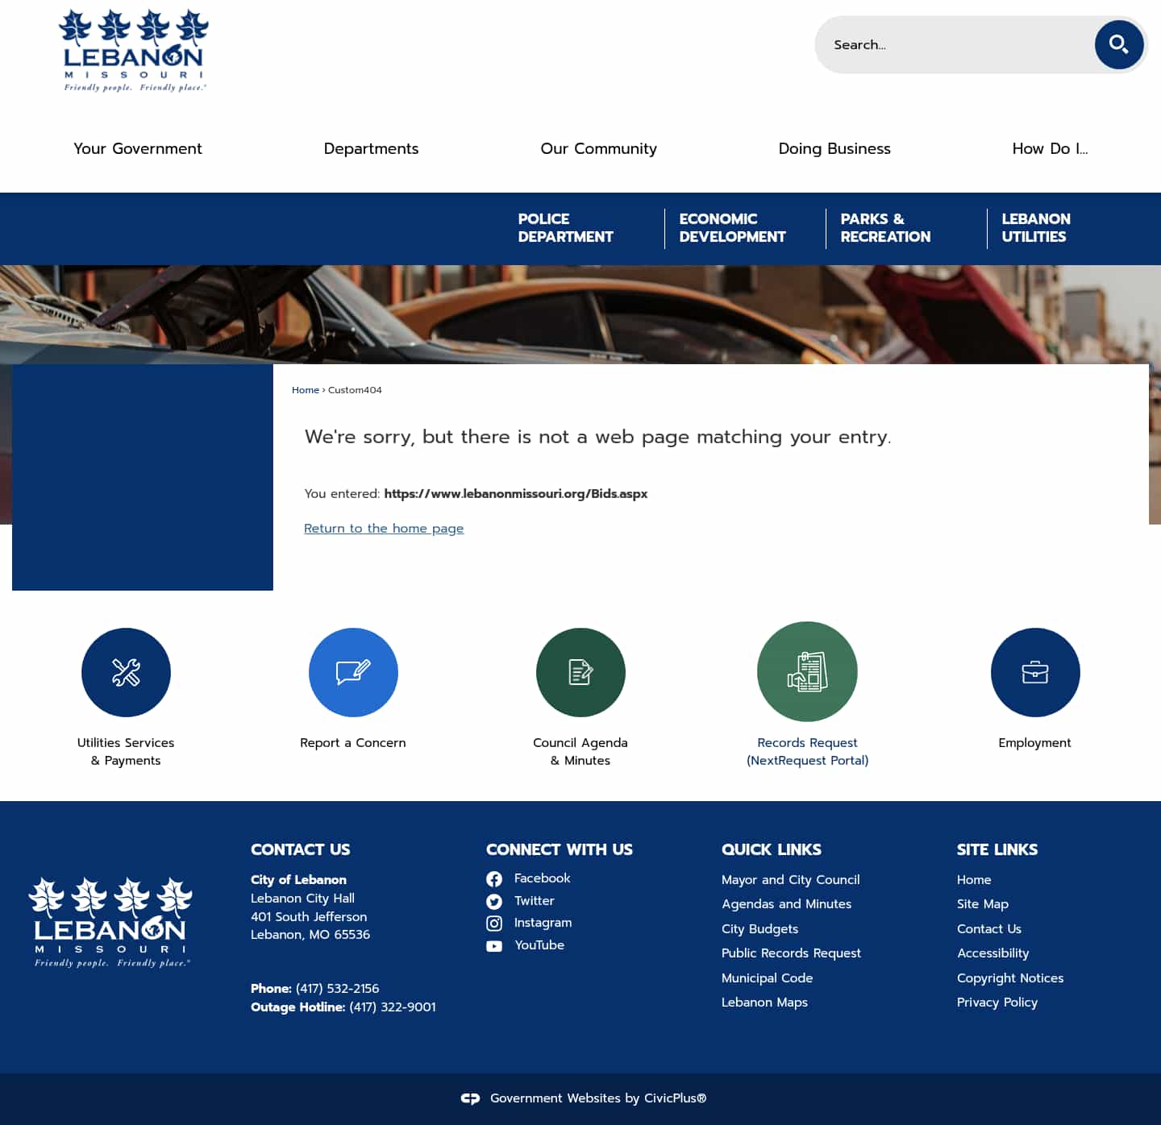Open the Utilities Services & Payments text link
This screenshot has width=1161, height=1125.
pos(126,752)
